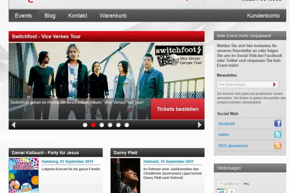Screen dimensions: 290x193
Task: Click the Danny Plett photo thumbnail
Action: [125, 176]
